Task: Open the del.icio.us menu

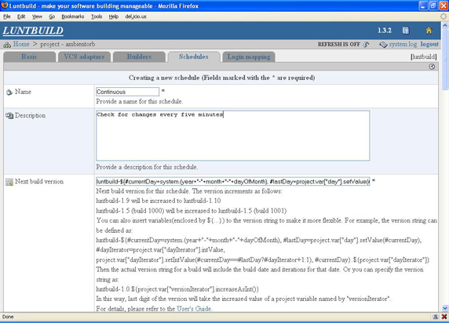Action: (136, 16)
